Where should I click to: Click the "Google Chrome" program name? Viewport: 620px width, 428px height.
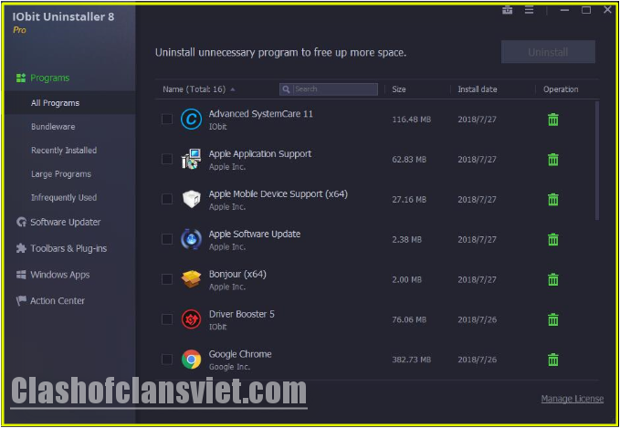240,354
